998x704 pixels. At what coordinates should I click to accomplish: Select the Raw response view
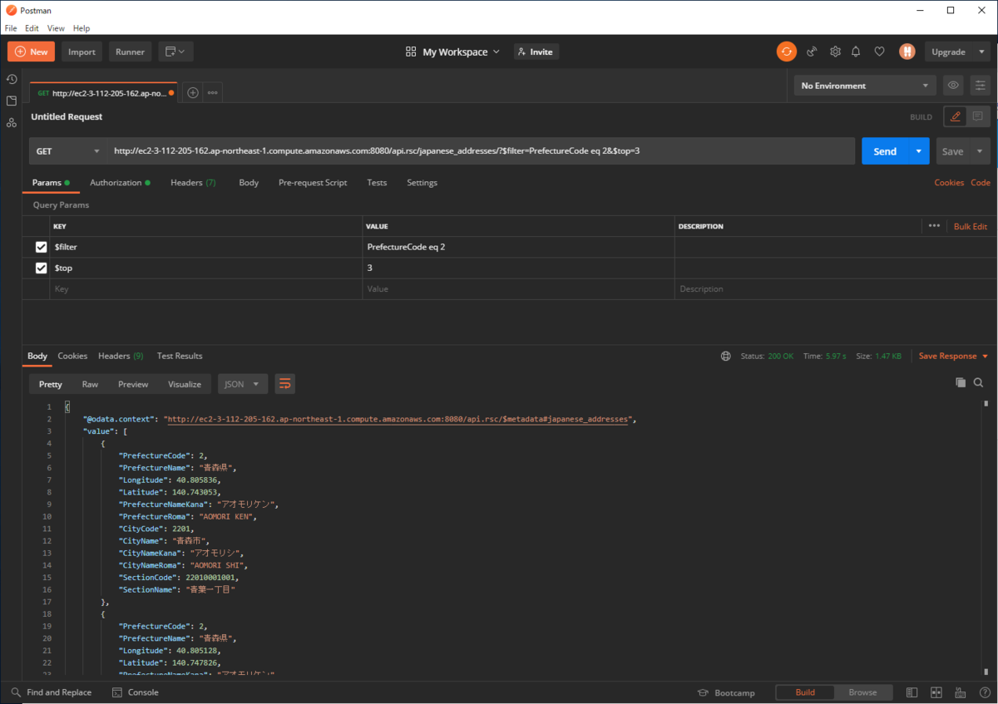(90, 384)
